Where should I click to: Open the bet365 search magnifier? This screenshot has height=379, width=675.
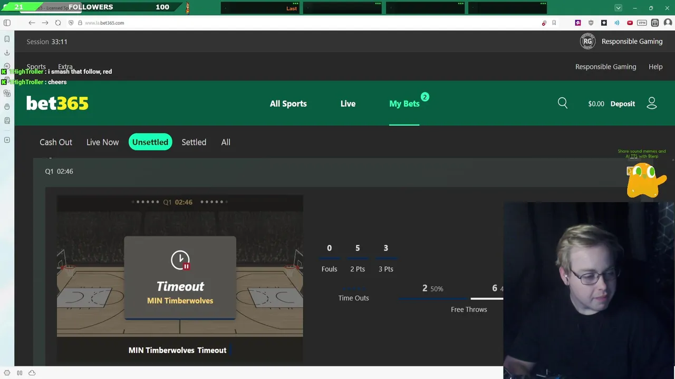point(563,103)
